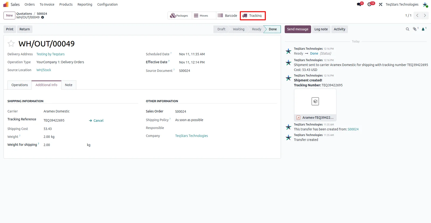Click the Scheduled Date help question mark
Screen dimensions: 431x223
point(171,53)
